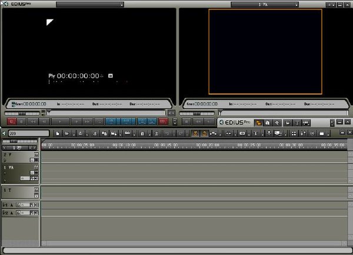Viewport: 353px width, 255px height.
Task: Toggle lock on the 1 VA track
Action: click(x=36, y=167)
